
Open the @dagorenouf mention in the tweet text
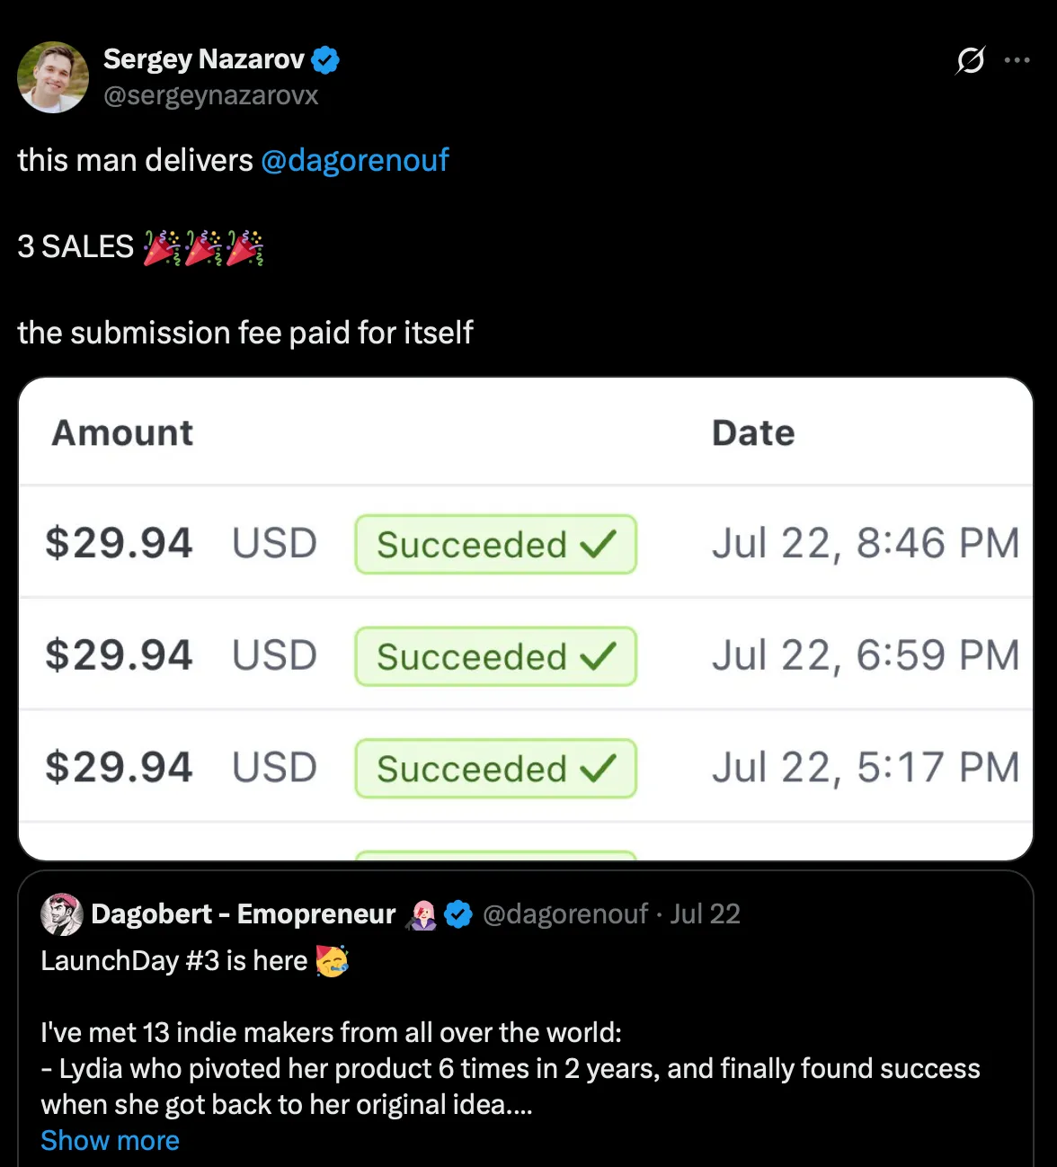[355, 160]
